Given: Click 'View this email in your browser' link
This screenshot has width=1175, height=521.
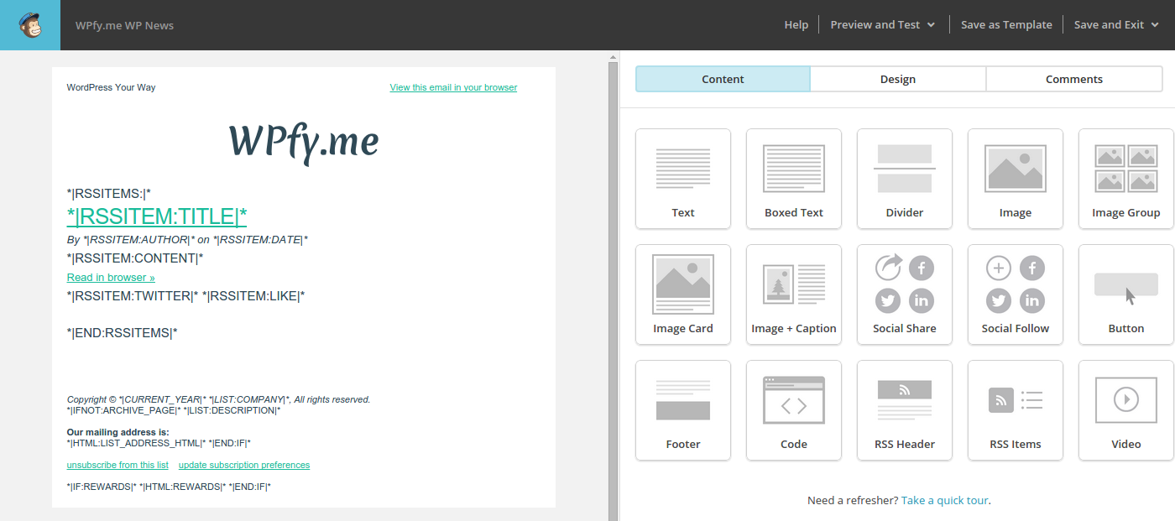Looking at the screenshot, I should [x=453, y=87].
